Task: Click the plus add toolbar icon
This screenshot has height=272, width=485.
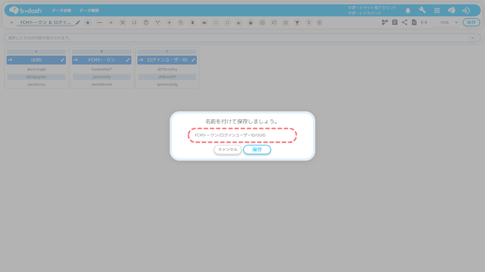Action: (169, 23)
